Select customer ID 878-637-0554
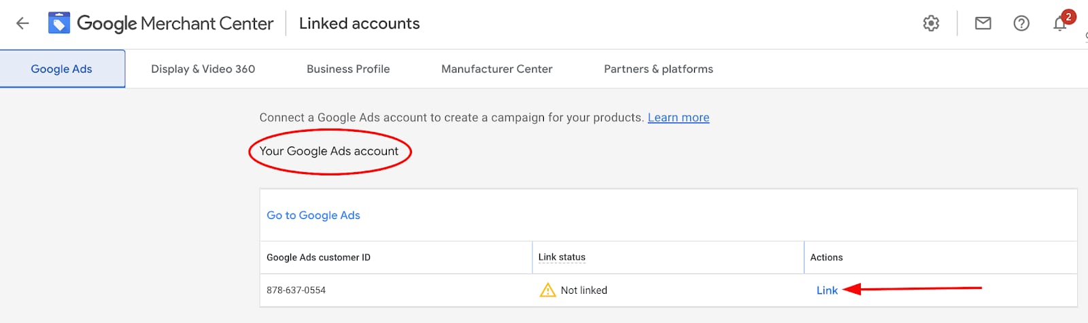 coord(296,290)
